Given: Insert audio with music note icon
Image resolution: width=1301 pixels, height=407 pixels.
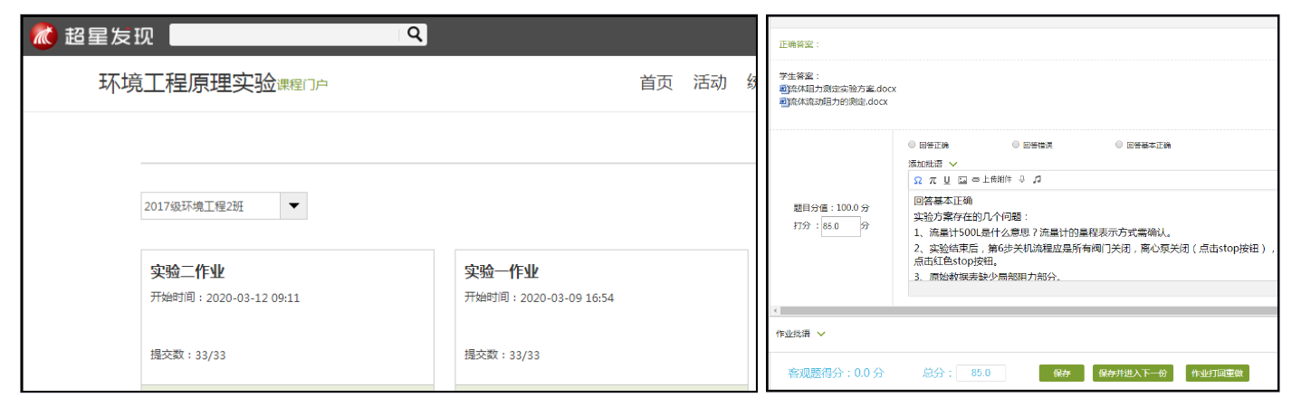Looking at the screenshot, I should click(x=1037, y=180).
